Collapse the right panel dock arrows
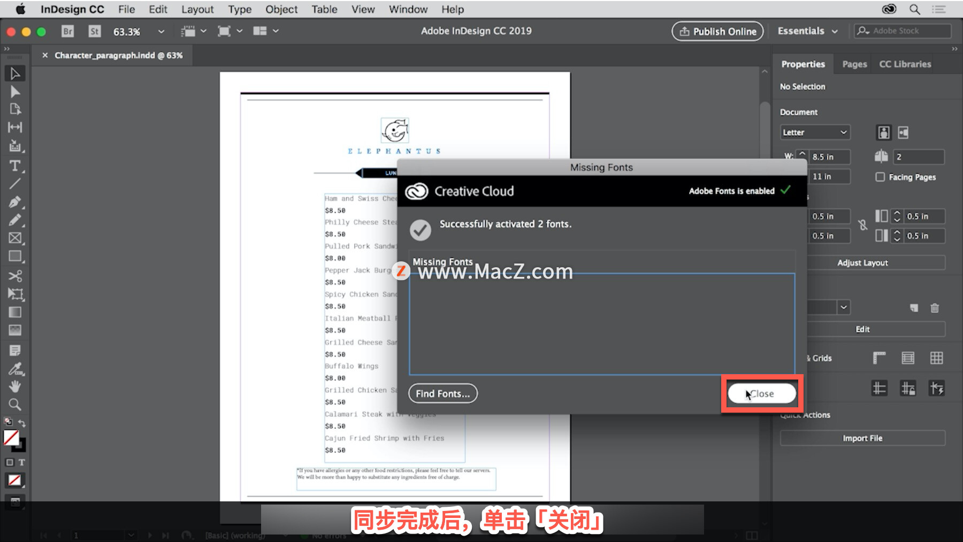Viewport: 963px width, 542px height. (x=954, y=49)
